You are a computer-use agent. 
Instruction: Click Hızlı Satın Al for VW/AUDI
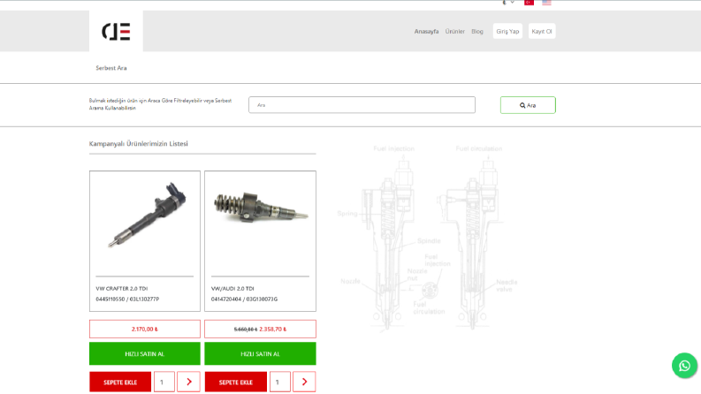click(260, 353)
